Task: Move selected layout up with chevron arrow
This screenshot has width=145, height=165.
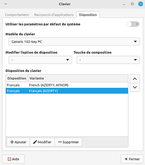Action: pos(135,79)
